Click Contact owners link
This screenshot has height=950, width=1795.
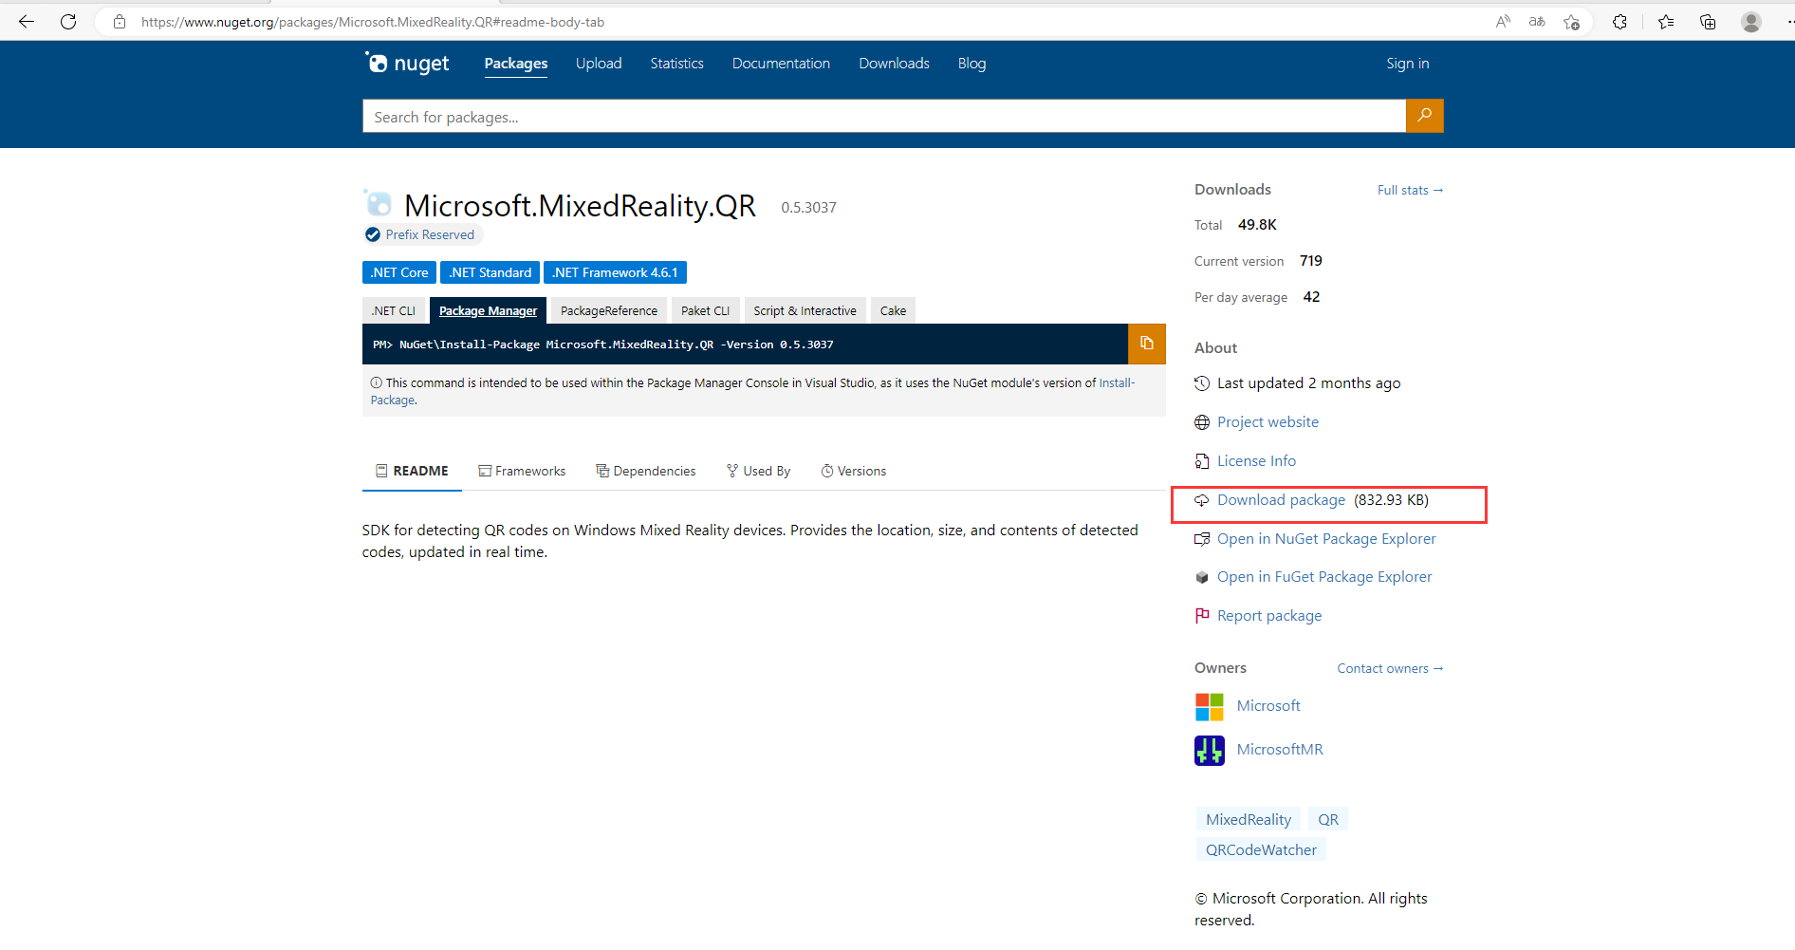pos(1390,668)
